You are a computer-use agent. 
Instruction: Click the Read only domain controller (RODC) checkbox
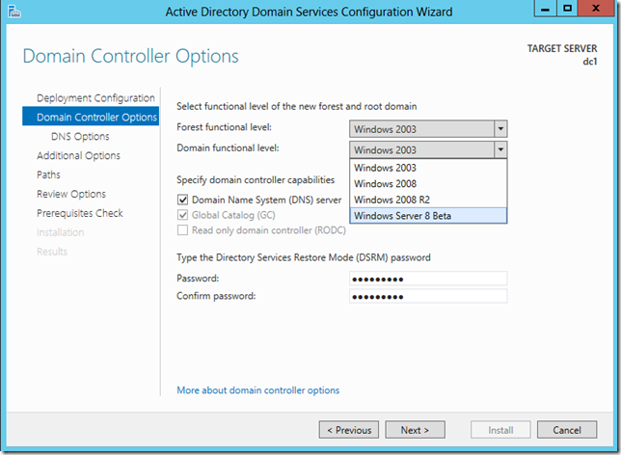pos(182,230)
